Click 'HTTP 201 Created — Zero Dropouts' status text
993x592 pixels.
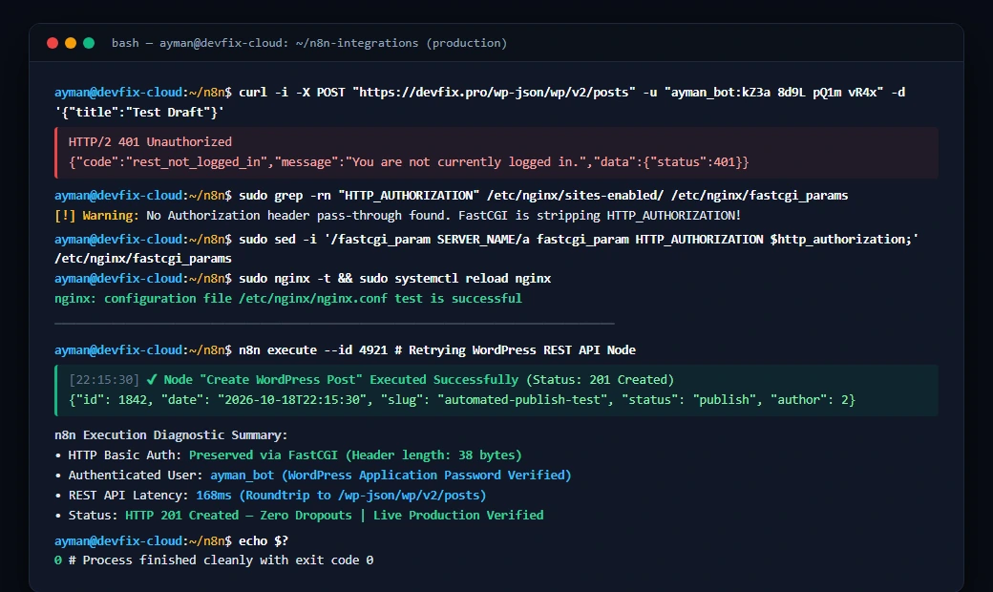point(238,516)
